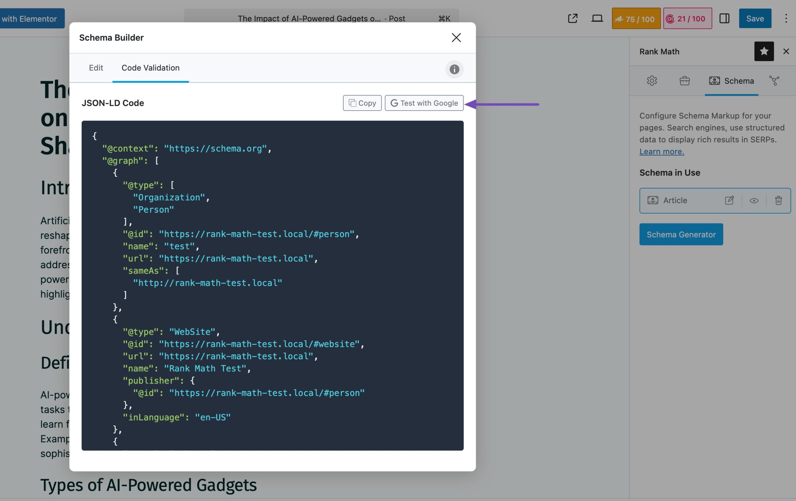The height and width of the screenshot is (501, 796).
Task: Open post in new tab via external link icon
Action: click(x=572, y=19)
